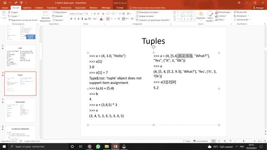Toggle bold formatting (G)
This screenshot has width=267, height=150.
pos(71,19)
